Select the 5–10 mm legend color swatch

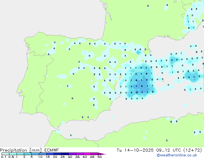coord(35,154)
